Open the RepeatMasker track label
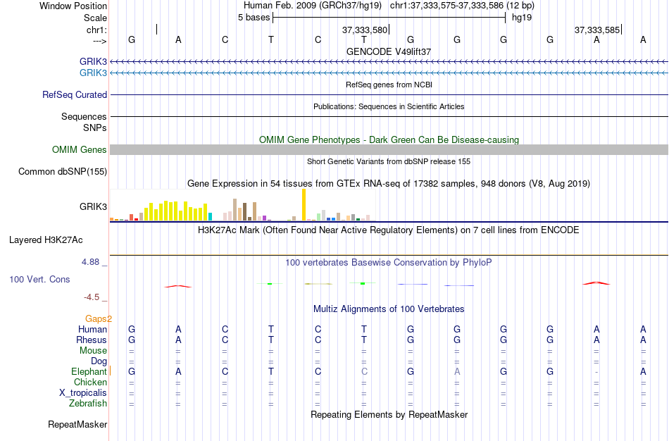 (77, 424)
